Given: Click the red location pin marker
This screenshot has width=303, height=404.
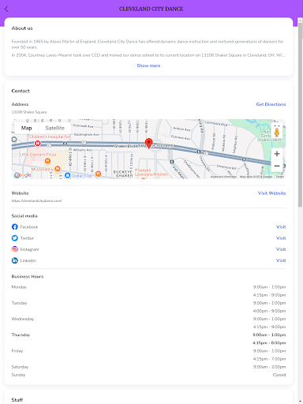Looking at the screenshot, I should pos(149,144).
